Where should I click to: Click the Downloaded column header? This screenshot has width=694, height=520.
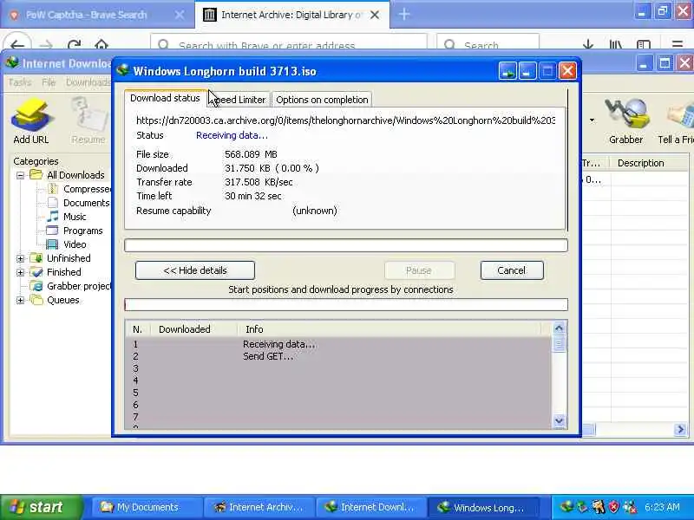tap(193, 329)
